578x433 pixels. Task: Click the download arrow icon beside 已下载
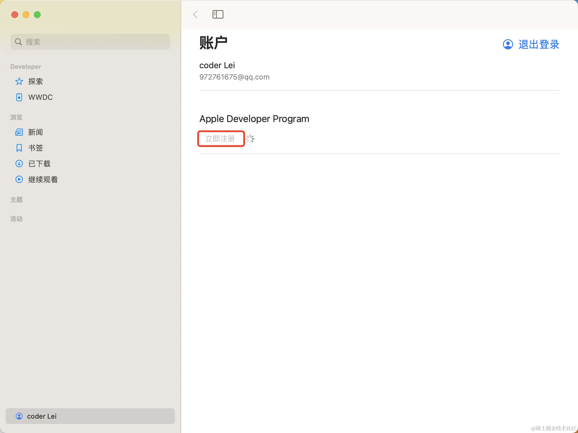click(x=19, y=164)
